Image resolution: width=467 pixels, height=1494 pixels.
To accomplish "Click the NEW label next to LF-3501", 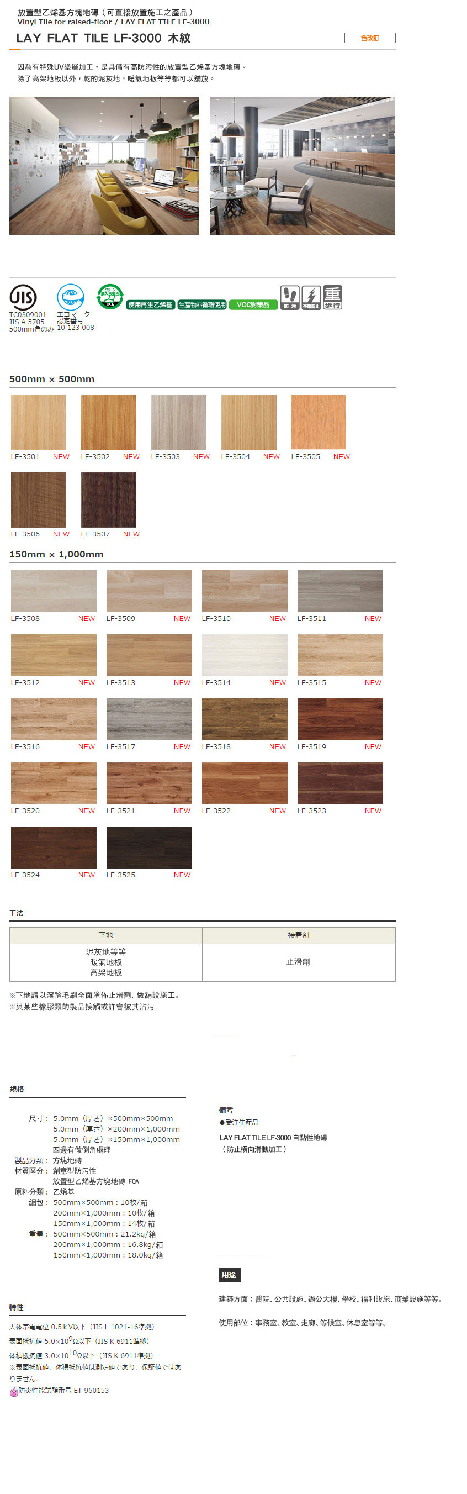I will tap(61, 457).
